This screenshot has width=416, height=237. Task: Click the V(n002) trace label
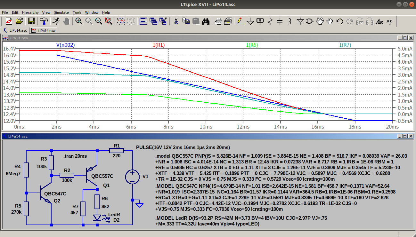[66, 45]
